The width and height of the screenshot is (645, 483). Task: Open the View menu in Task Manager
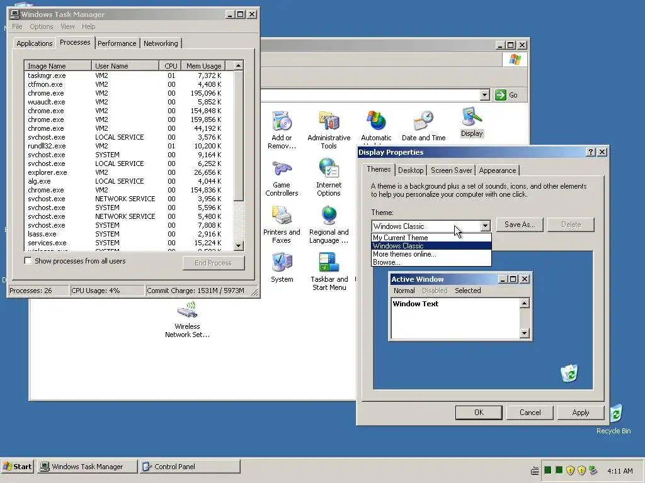point(67,26)
